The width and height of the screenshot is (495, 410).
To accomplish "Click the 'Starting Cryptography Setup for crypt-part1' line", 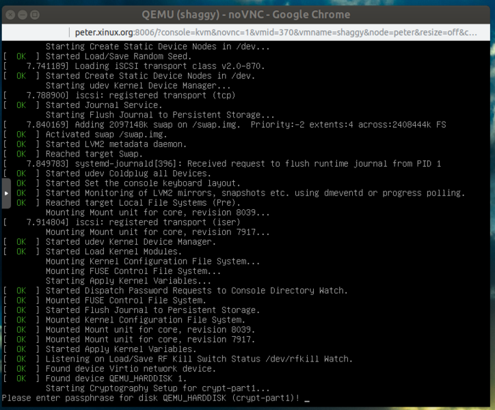I will 152,388.
